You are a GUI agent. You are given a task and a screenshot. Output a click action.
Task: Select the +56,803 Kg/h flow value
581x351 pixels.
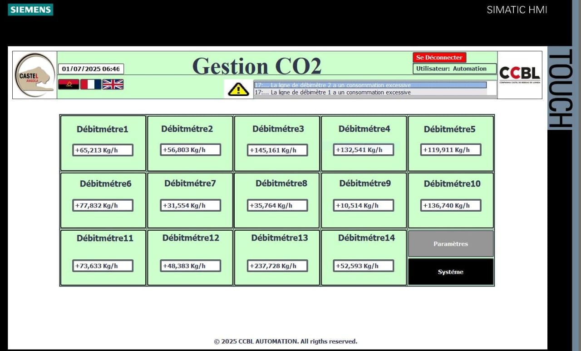pos(191,150)
